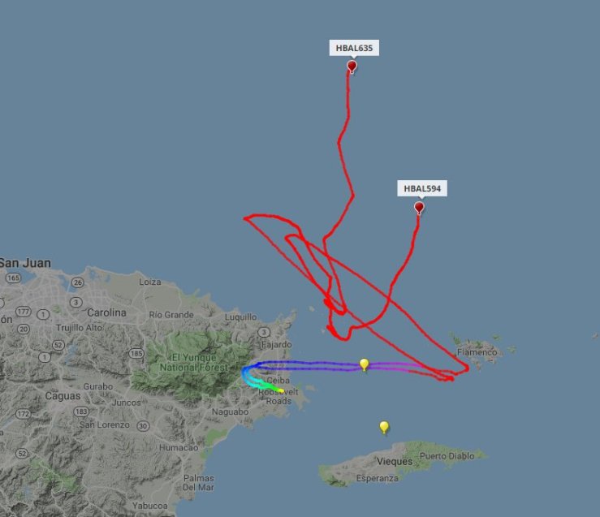Click the HBAL594 red balloon marker

click(420, 208)
